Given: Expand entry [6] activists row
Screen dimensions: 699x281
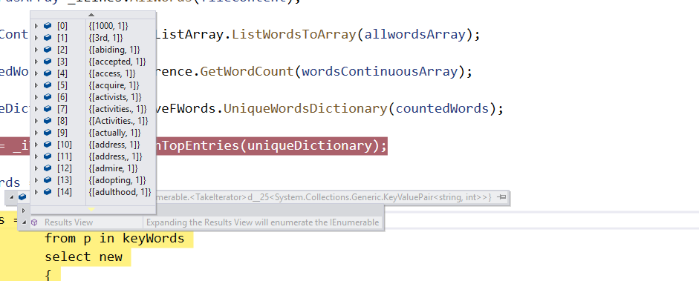Looking at the screenshot, I should pos(36,97).
